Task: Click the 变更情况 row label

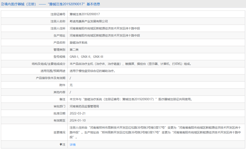Action: [x=59, y=133]
